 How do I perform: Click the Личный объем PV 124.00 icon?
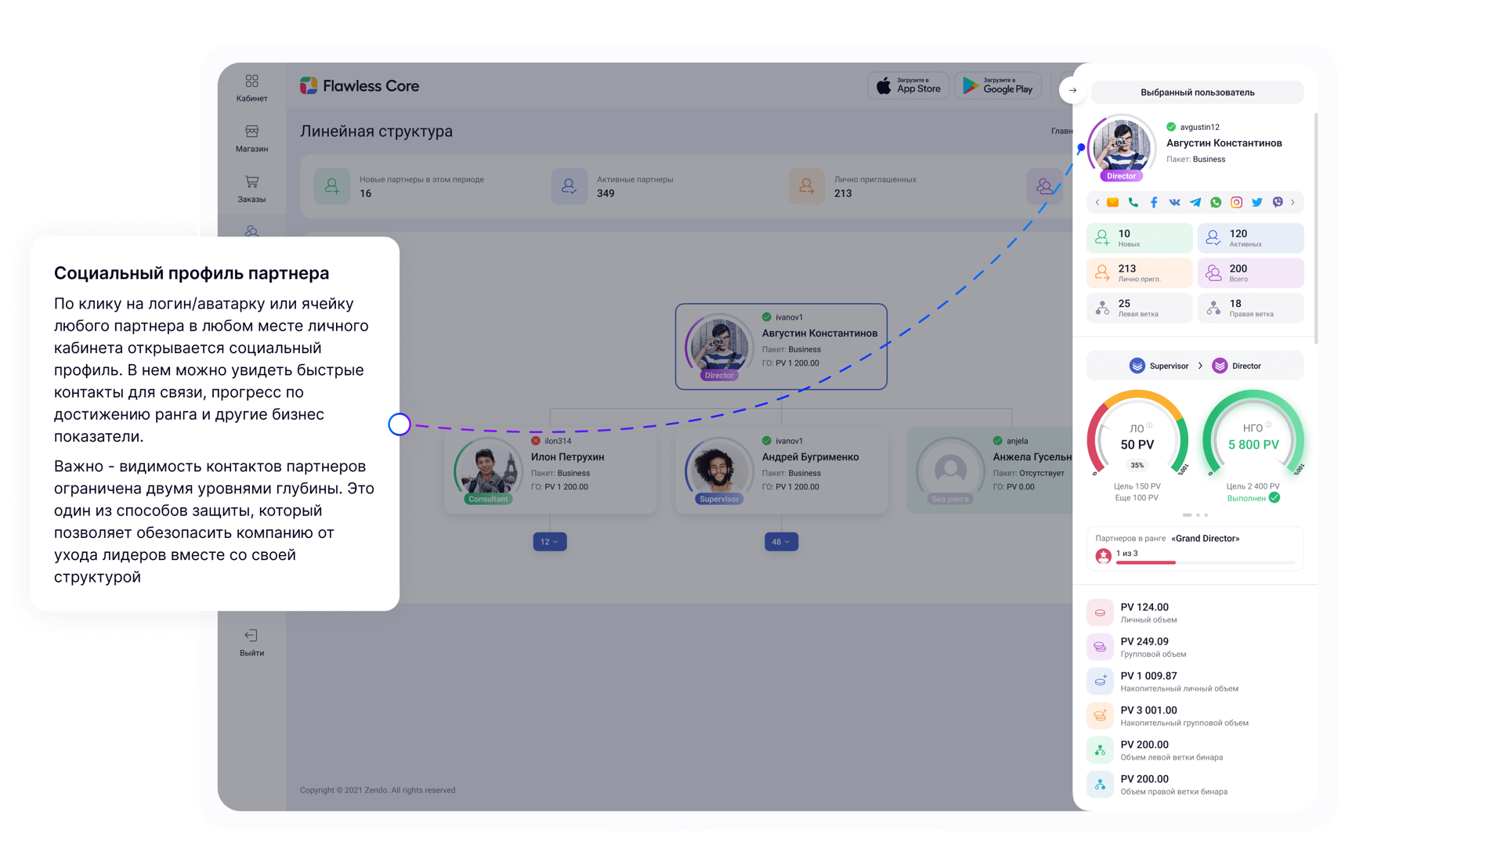coord(1100,612)
